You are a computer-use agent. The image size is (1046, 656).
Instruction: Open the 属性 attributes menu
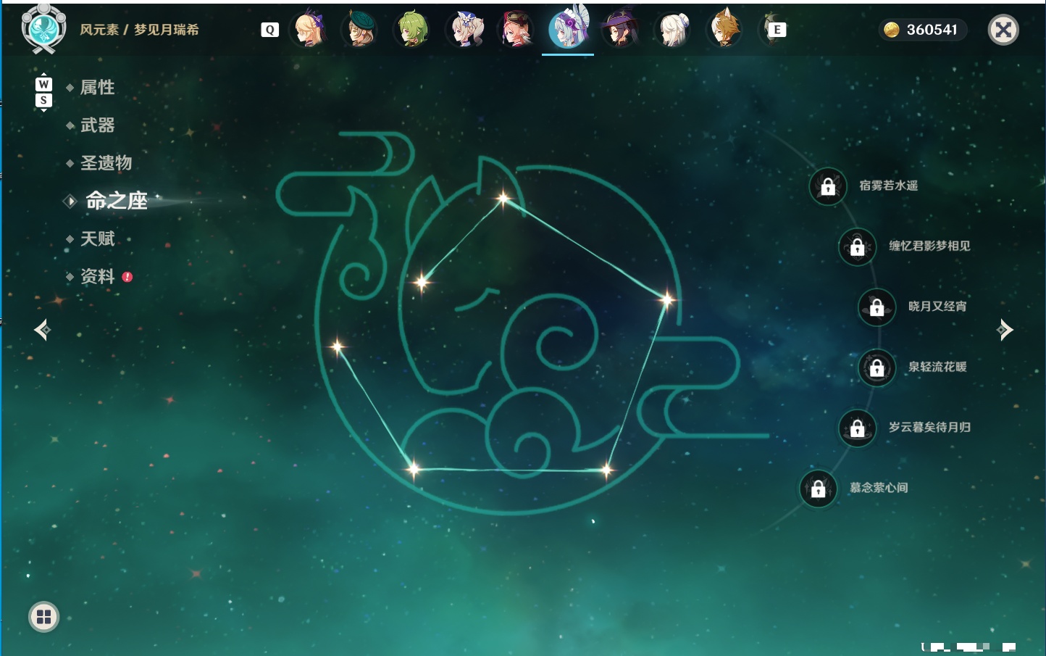[97, 88]
